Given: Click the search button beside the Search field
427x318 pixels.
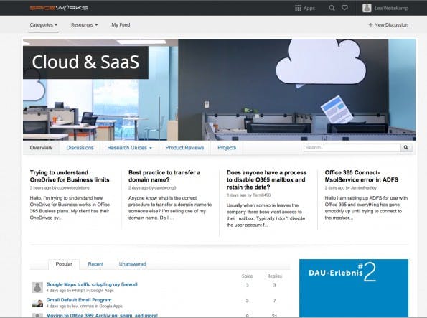Looking at the screenshot, I should (406, 147).
